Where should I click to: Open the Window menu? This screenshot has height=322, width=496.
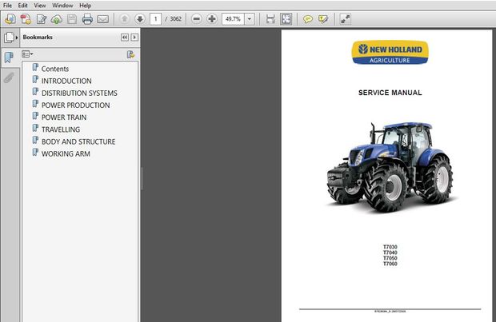click(x=62, y=6)
